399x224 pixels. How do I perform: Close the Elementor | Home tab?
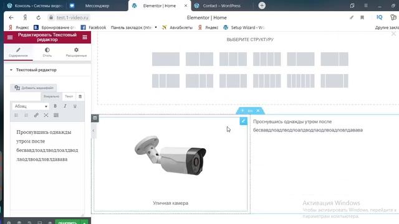(186, 6)
